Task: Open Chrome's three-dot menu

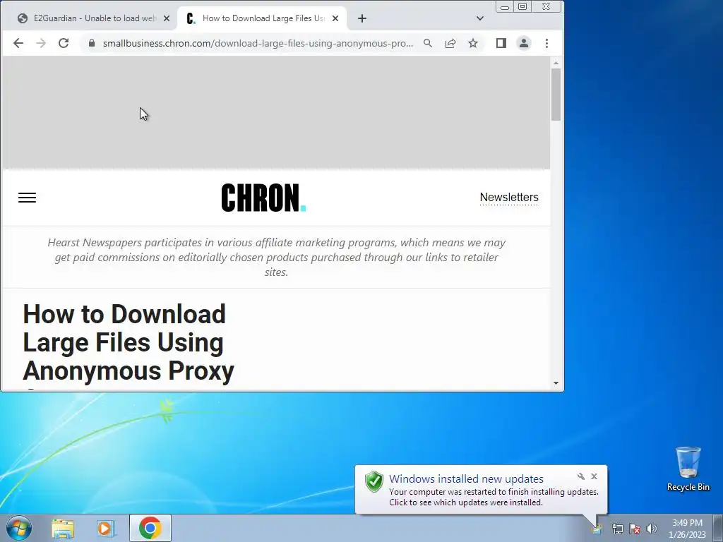Action: [x=547, y=43]
